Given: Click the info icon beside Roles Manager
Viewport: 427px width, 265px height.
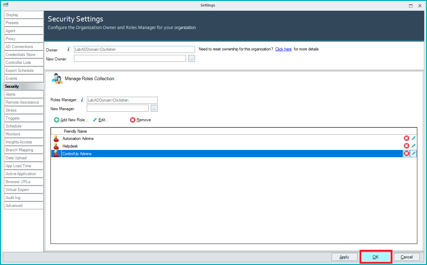Looking at the screenshot, I should [82, 100].
